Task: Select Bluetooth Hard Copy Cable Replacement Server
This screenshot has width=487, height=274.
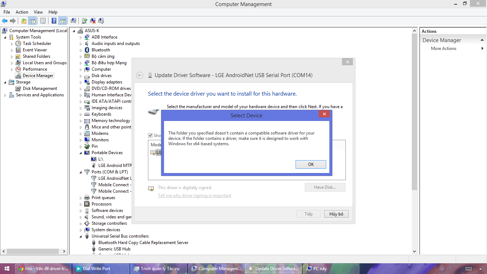Action: (x=143, y=243)
